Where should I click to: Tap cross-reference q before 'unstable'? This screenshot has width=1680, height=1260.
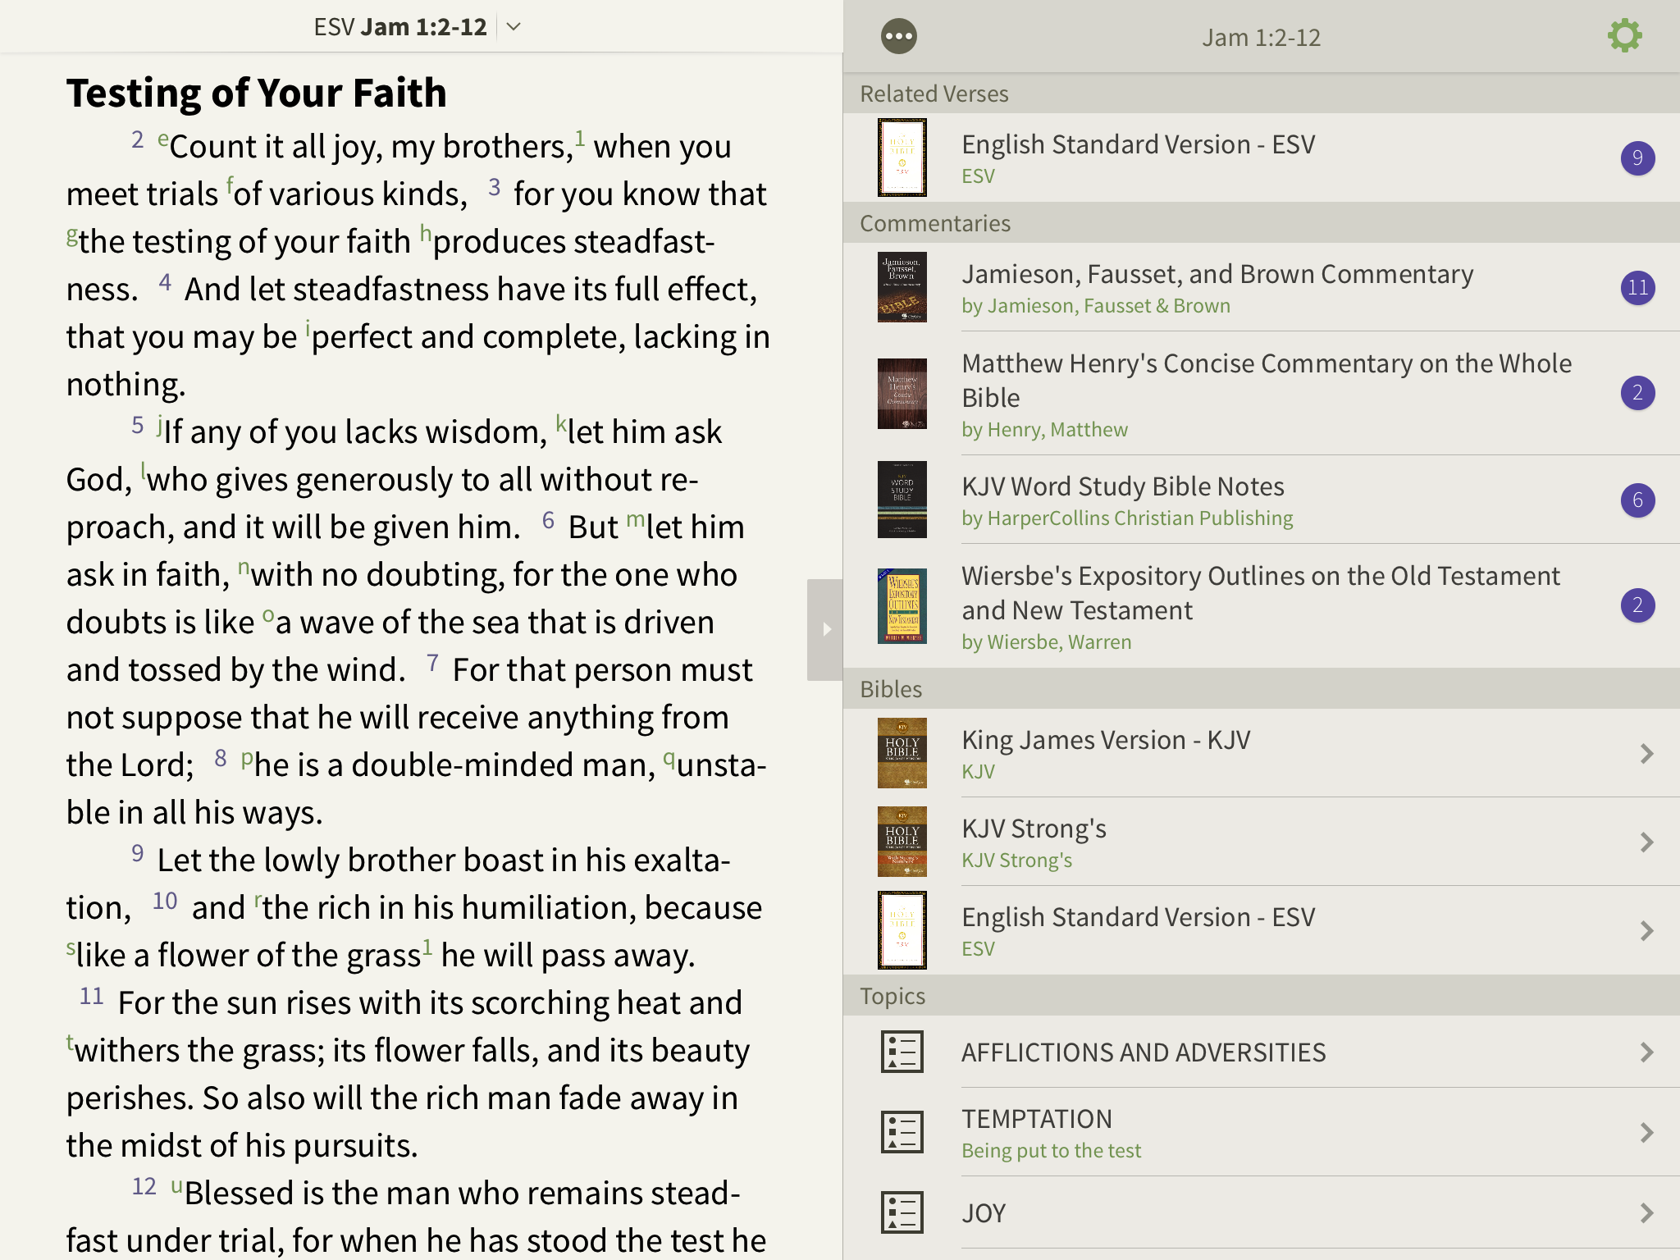click(669, 760)
